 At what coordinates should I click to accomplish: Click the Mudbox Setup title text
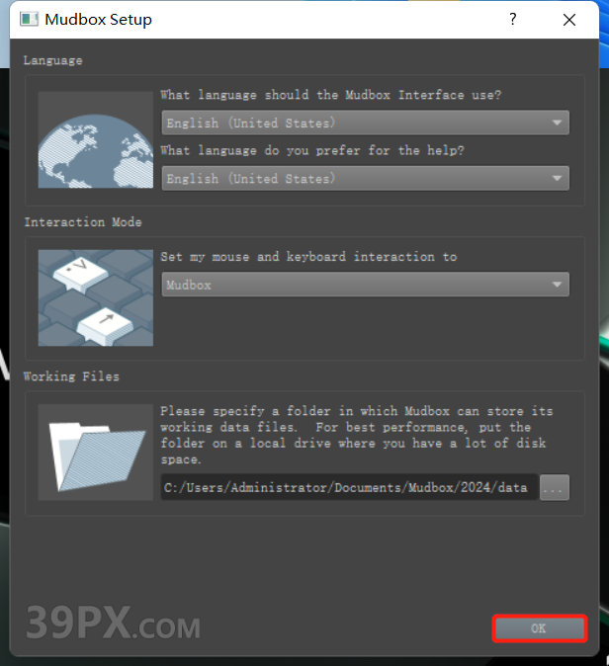click(99, 20)
